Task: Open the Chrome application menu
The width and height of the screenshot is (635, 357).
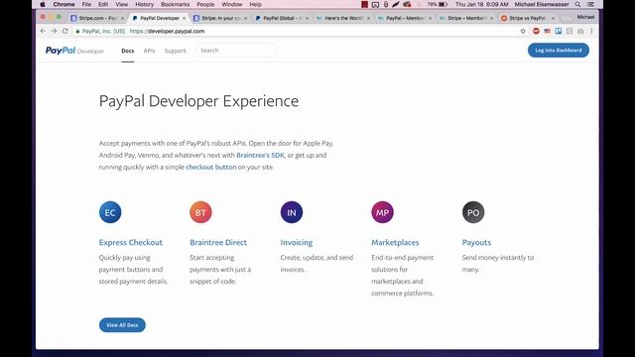Action: pyautogui.click(x=63, y=4)
